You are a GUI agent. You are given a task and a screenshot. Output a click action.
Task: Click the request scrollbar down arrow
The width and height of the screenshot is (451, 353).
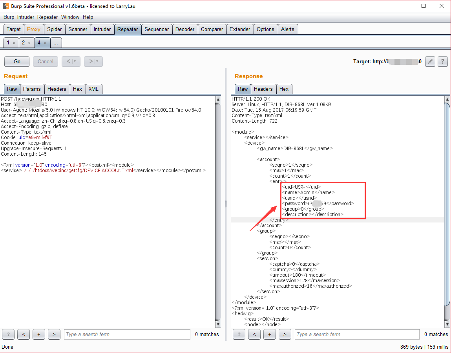coord(218,324)
